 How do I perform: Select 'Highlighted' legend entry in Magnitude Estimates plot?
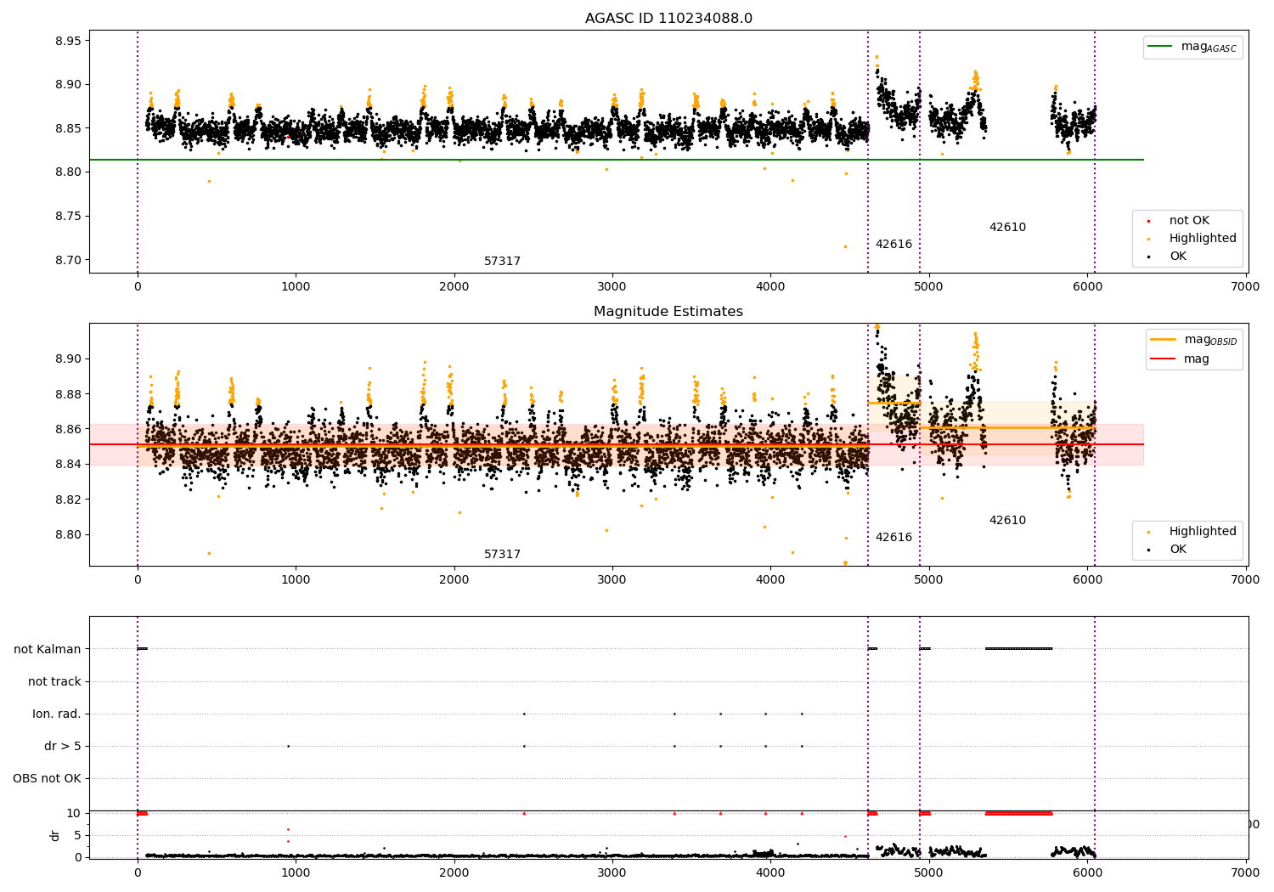[x=1202, y=532]
